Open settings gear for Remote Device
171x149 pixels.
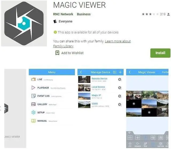pos(120,79)
